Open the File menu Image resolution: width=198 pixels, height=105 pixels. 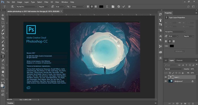click(8, 2)
